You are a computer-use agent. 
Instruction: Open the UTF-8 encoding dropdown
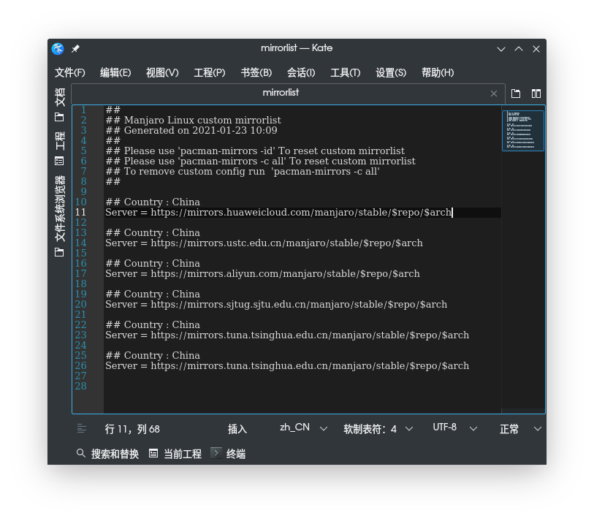(454, 427)
